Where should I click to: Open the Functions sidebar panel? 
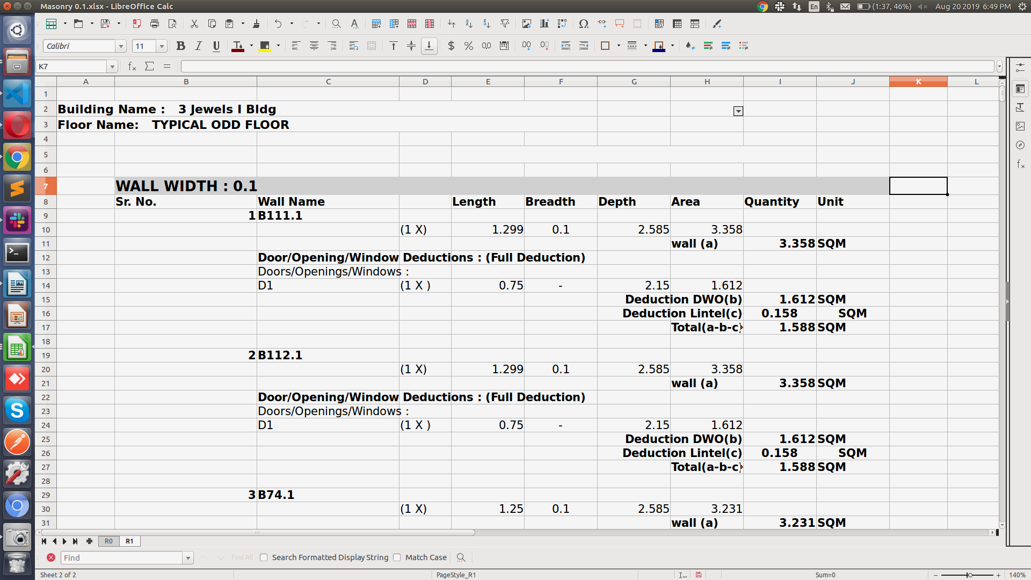pos(1021,165)
